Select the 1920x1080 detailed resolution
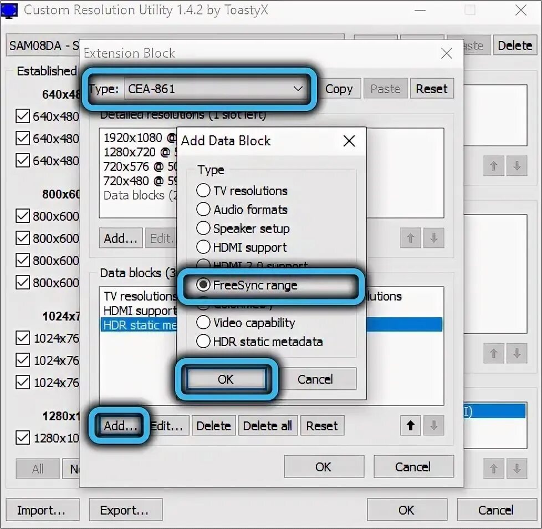The image size is (542, 529). 139,138
